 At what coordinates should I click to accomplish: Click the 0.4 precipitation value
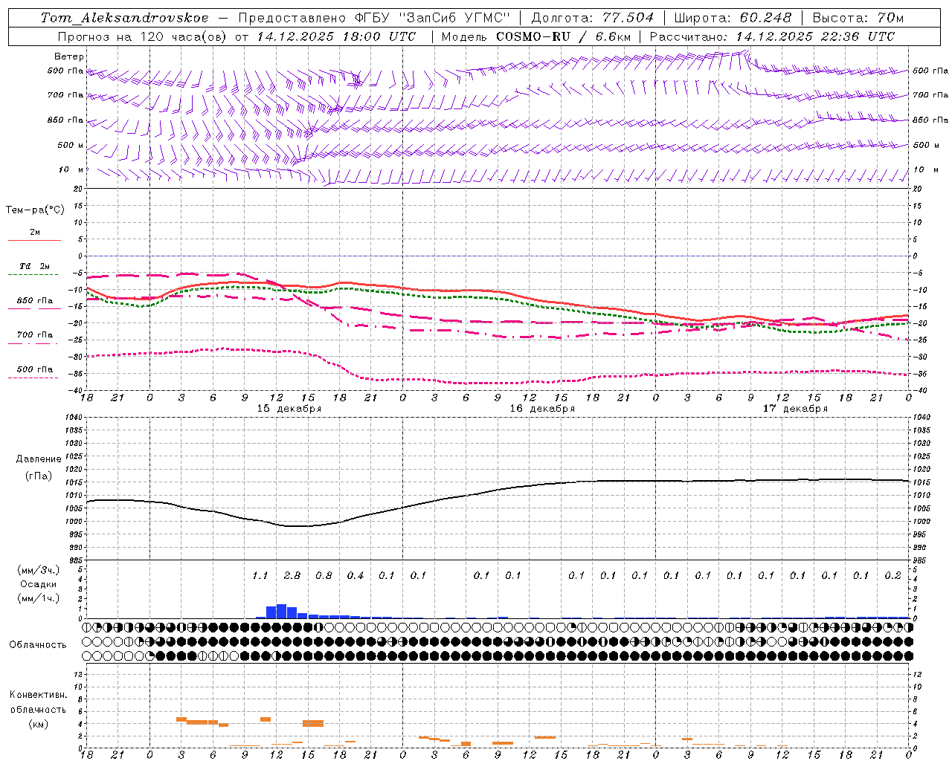point(356,575)
